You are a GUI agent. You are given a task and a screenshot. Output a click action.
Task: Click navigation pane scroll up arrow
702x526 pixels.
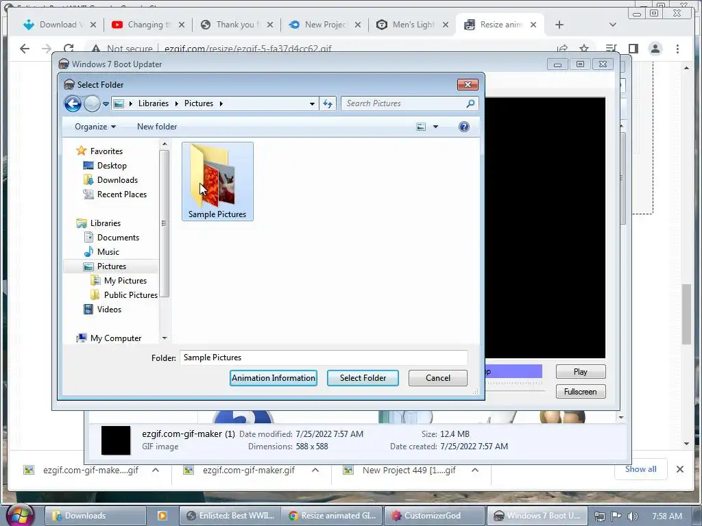165,144
